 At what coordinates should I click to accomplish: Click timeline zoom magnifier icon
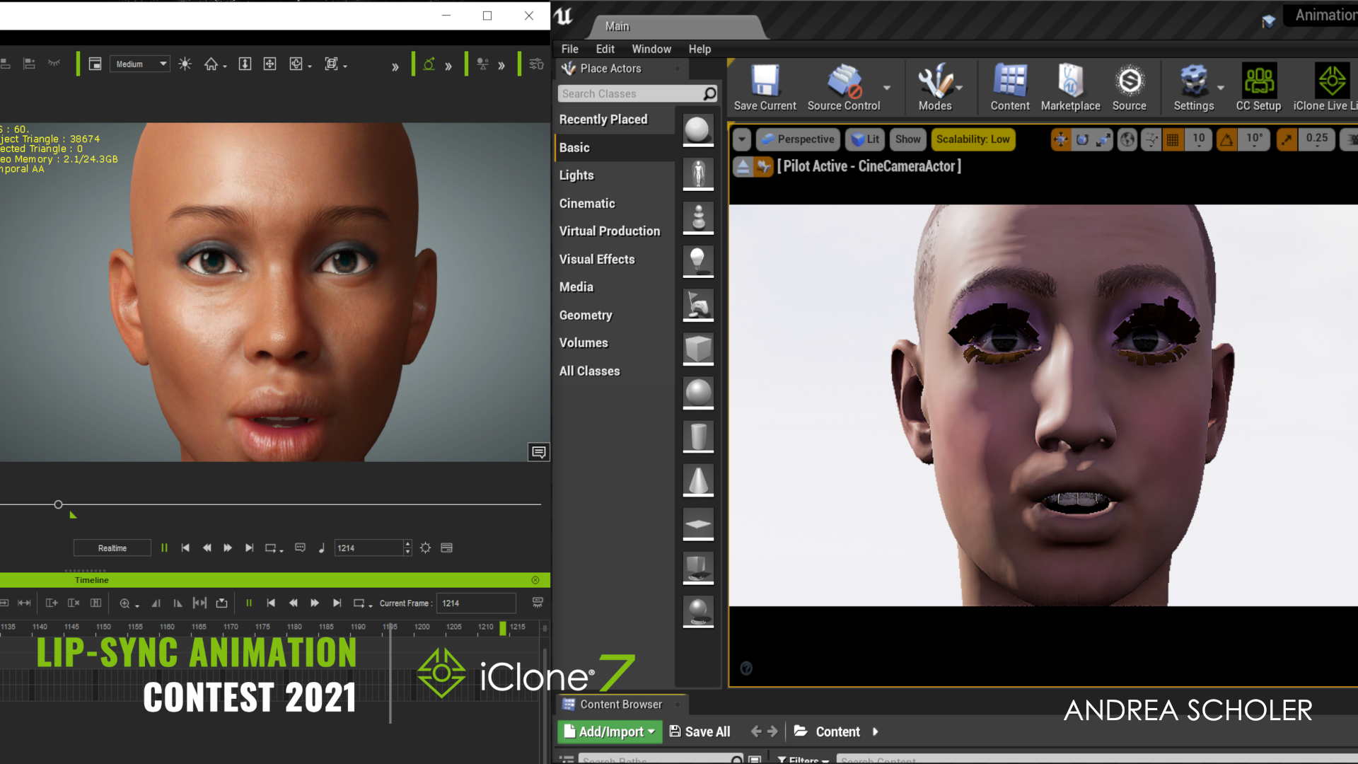point(124,603)
